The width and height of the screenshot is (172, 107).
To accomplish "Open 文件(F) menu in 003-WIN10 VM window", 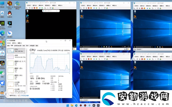I will 136,6.
